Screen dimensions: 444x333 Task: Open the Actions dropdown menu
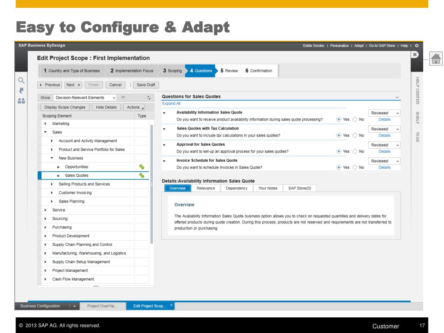click(x=134, y=108)
